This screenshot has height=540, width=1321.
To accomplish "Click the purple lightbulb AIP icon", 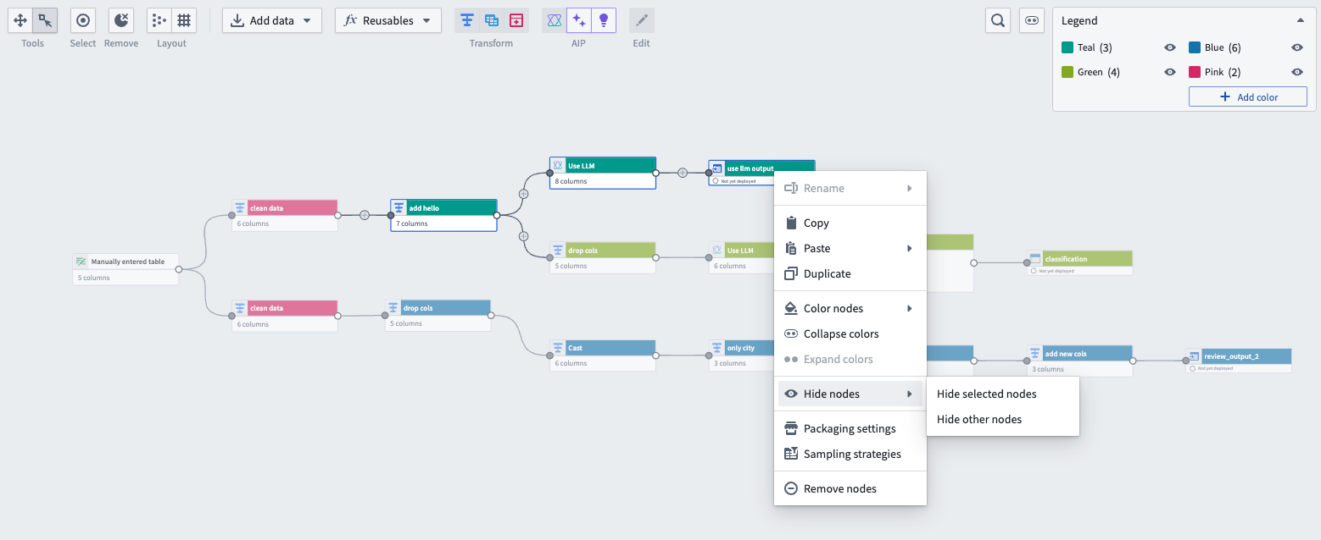I will (604, 20).
